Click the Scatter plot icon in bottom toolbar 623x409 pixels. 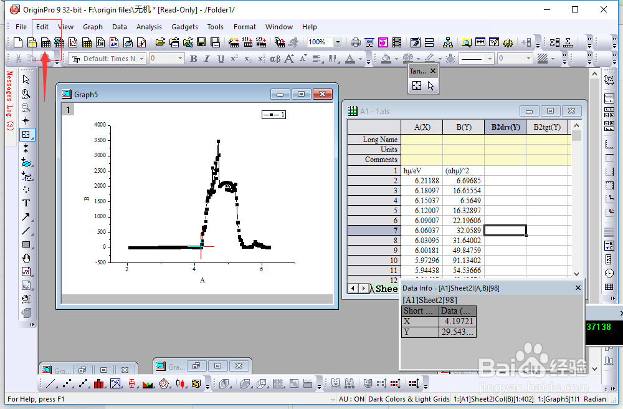67,383
